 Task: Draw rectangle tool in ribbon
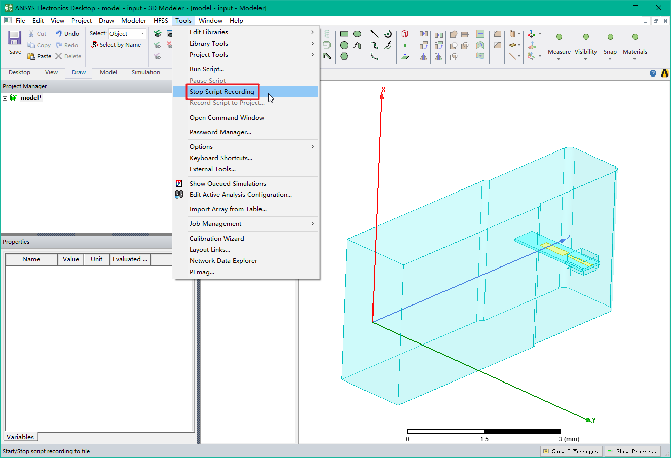(x=344, y=34)
